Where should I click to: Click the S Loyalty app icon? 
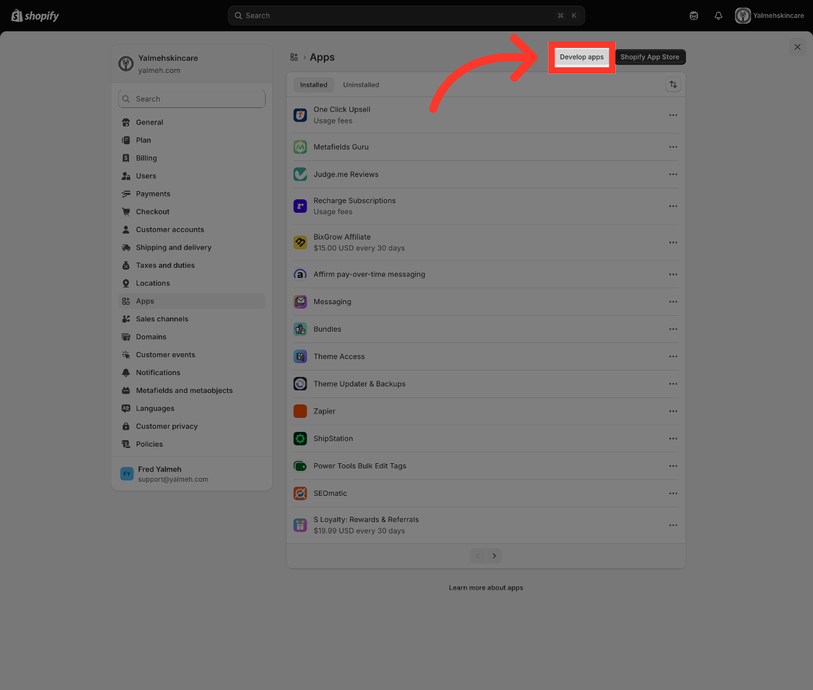pyautogui.click(x=300, y=525)
